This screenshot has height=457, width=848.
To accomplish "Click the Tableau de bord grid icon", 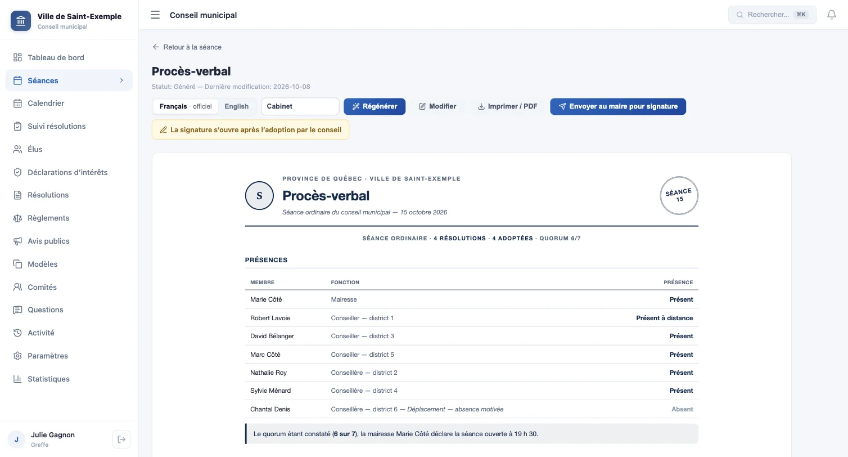I will [x=17, y=57].
